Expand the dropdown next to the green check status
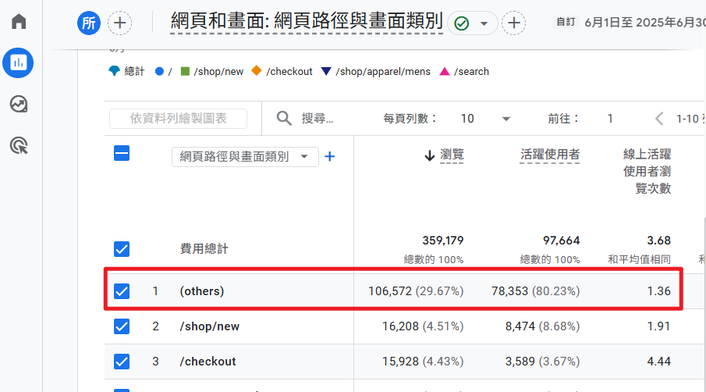The width and height of the screenshot is (706, 392). tap(484, 23)
